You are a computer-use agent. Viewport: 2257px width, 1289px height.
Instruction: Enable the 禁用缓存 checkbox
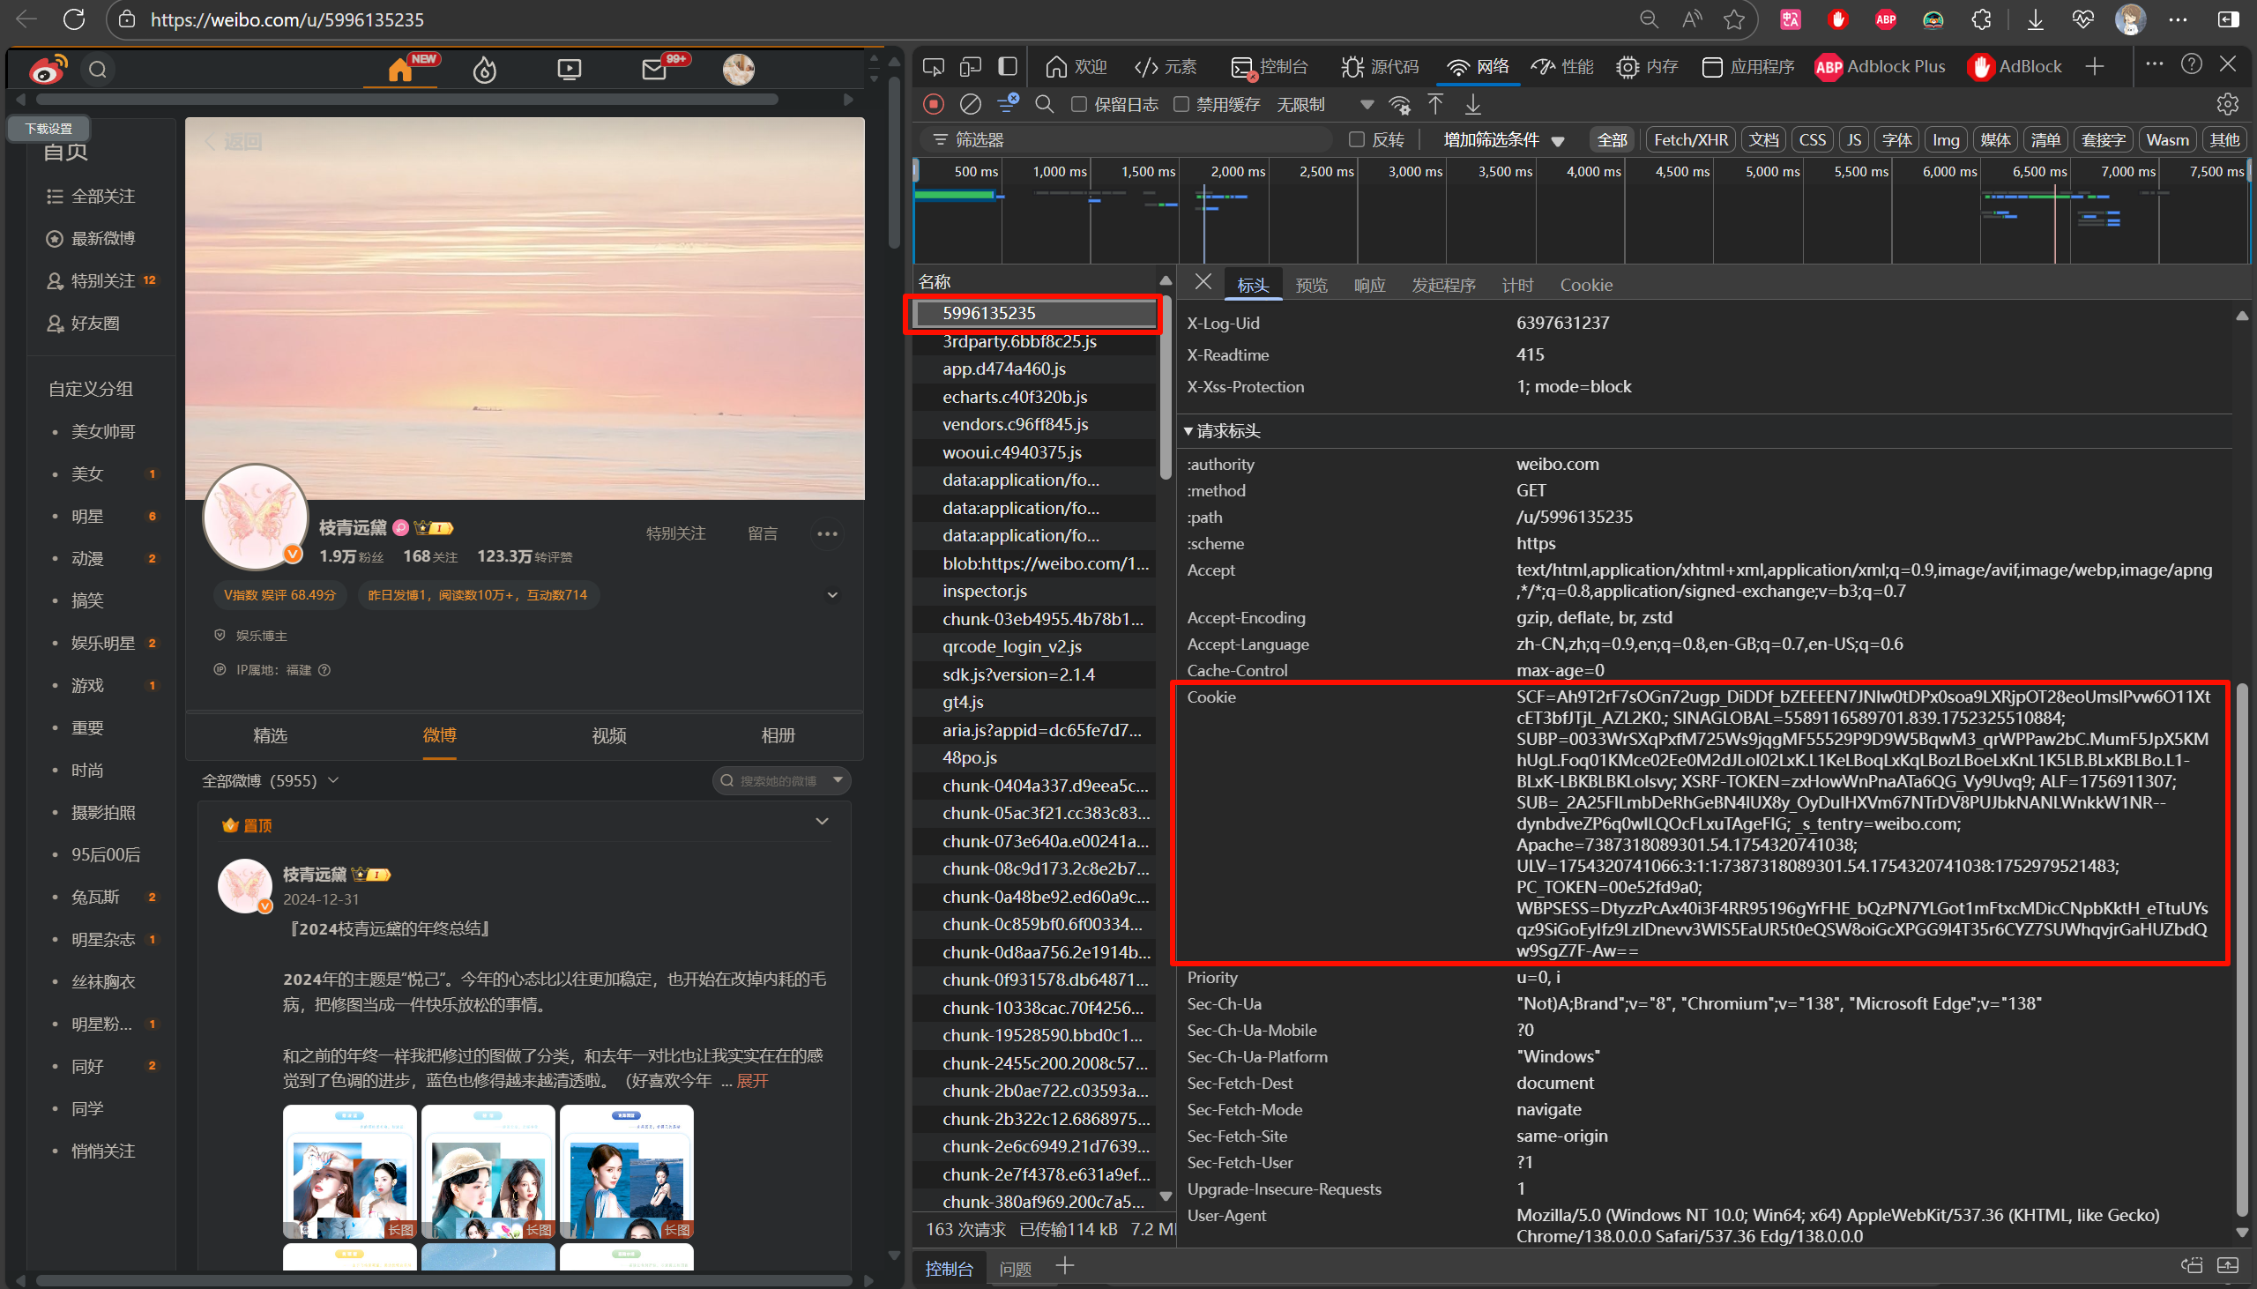coord(1181,104)
